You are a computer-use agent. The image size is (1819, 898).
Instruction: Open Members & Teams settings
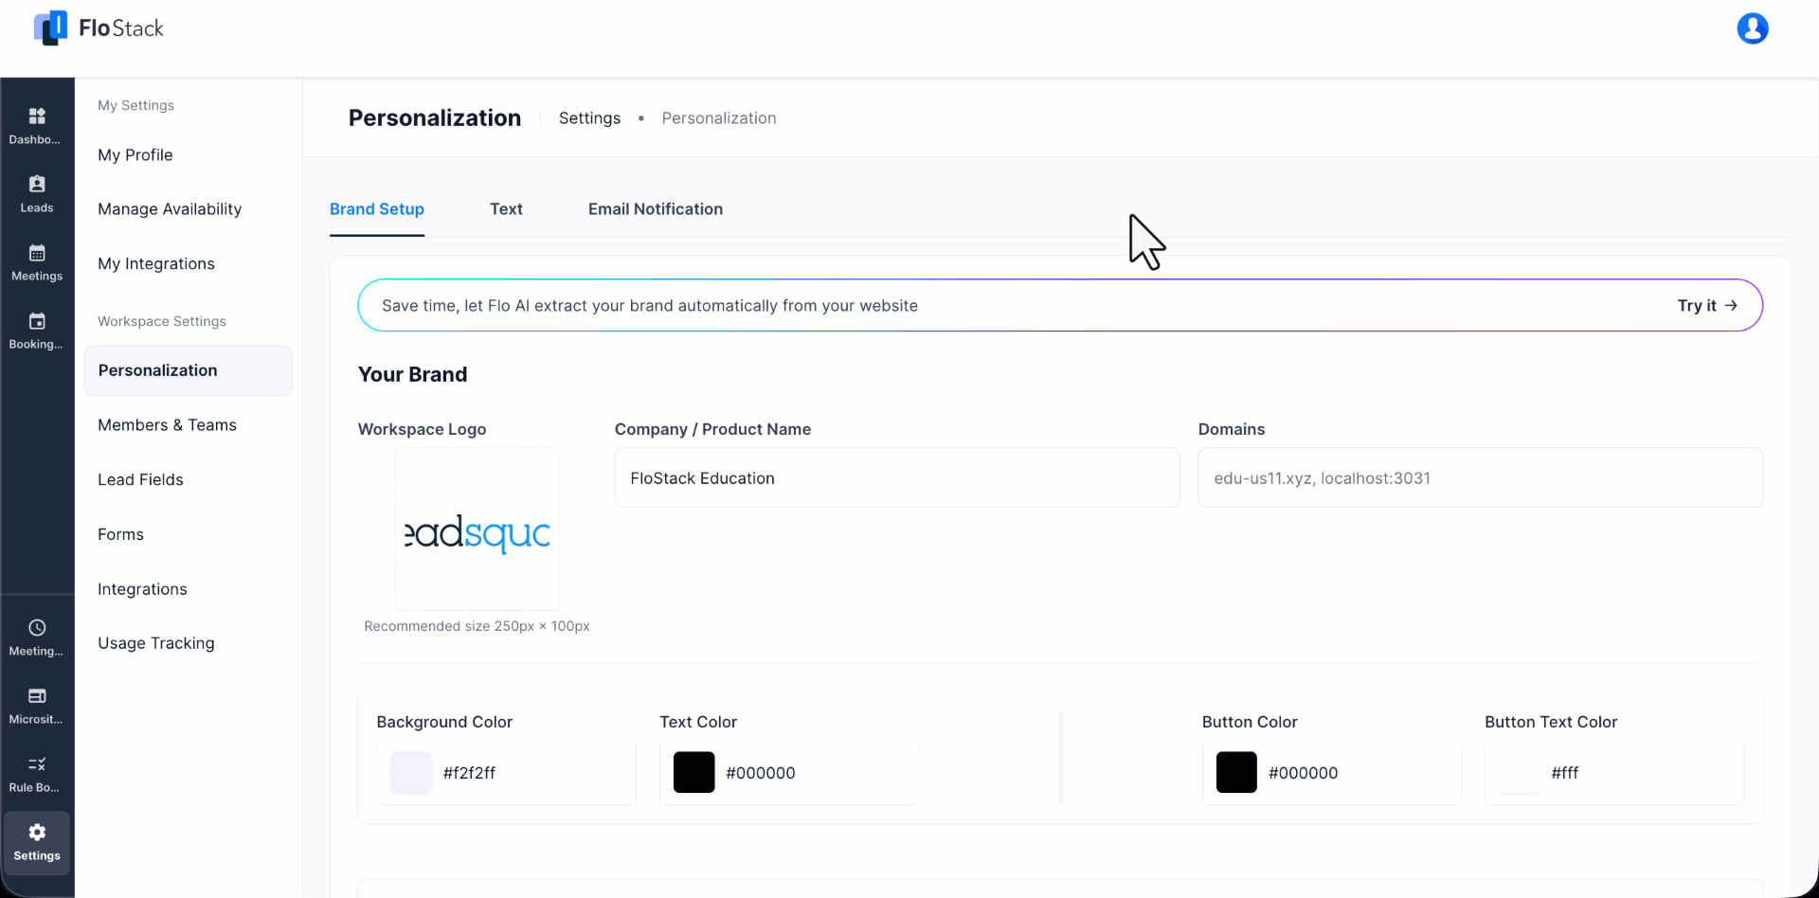point(167,425)
